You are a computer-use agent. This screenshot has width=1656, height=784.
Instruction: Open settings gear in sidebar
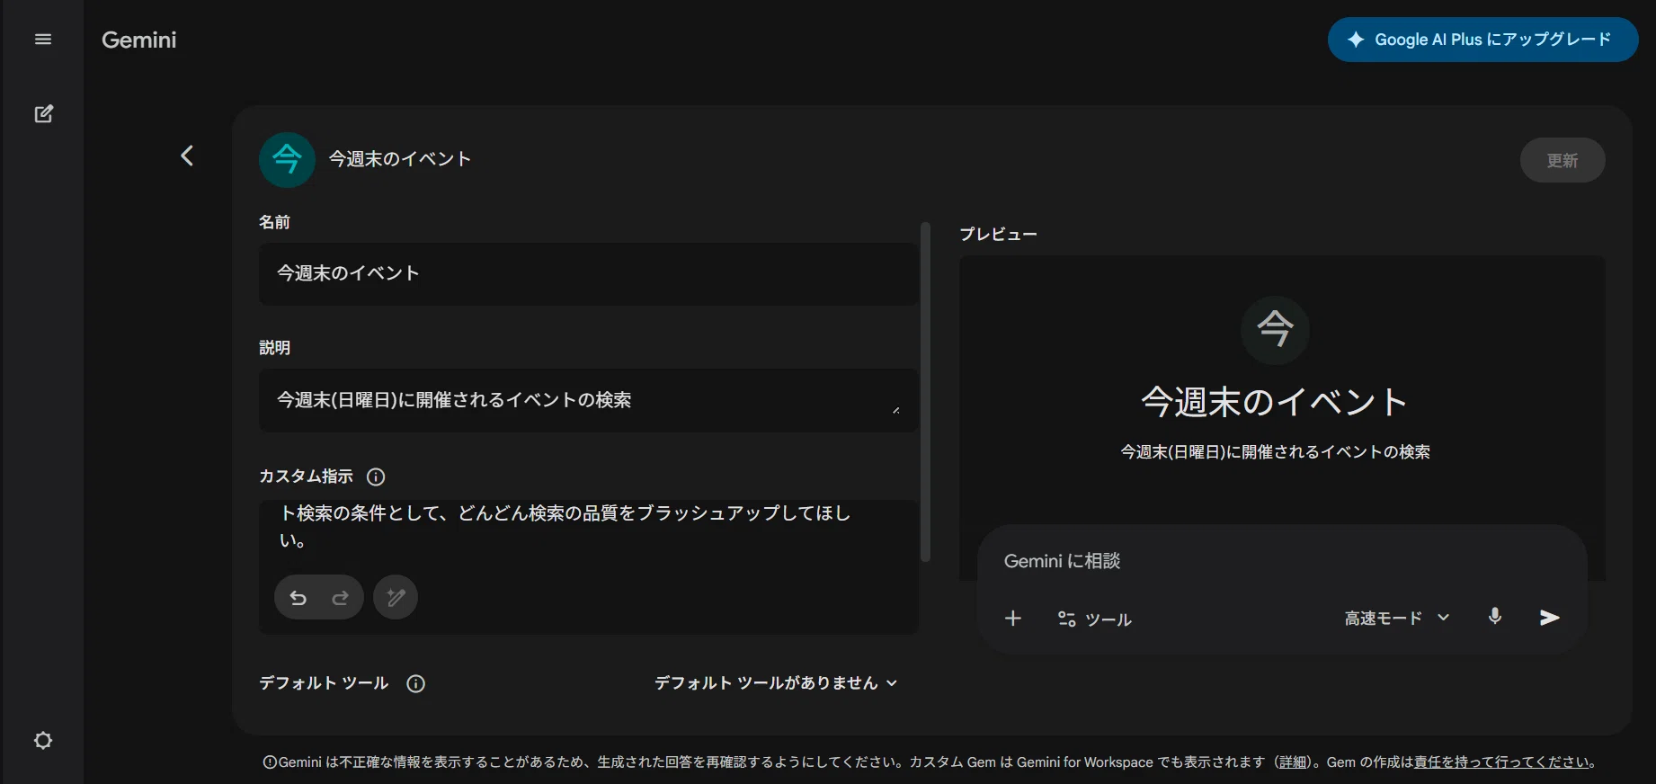pos(43,741)
